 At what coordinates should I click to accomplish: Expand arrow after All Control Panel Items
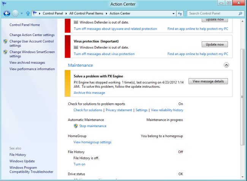[106, 14]
